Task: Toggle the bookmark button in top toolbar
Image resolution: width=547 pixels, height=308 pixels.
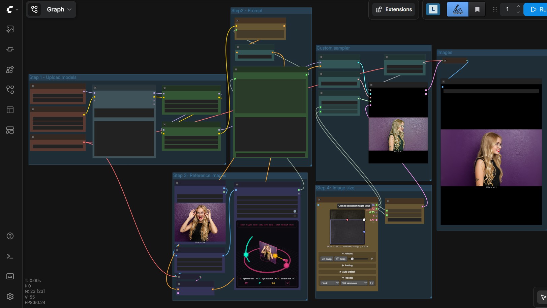Action: coord(477,9)
